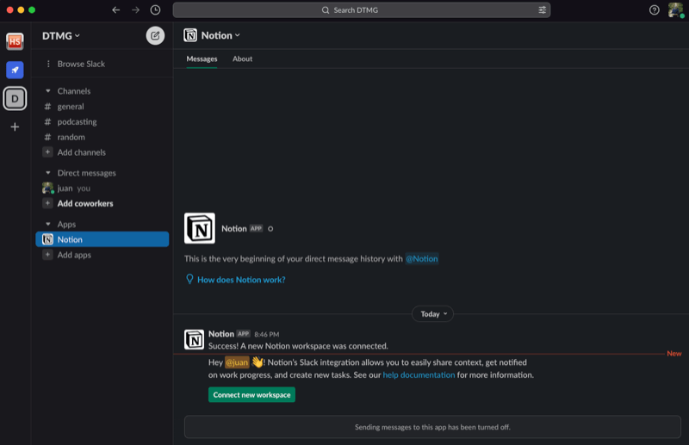Click the plus icon beside Add channels
689x445 pixels.
coord(47,152)
